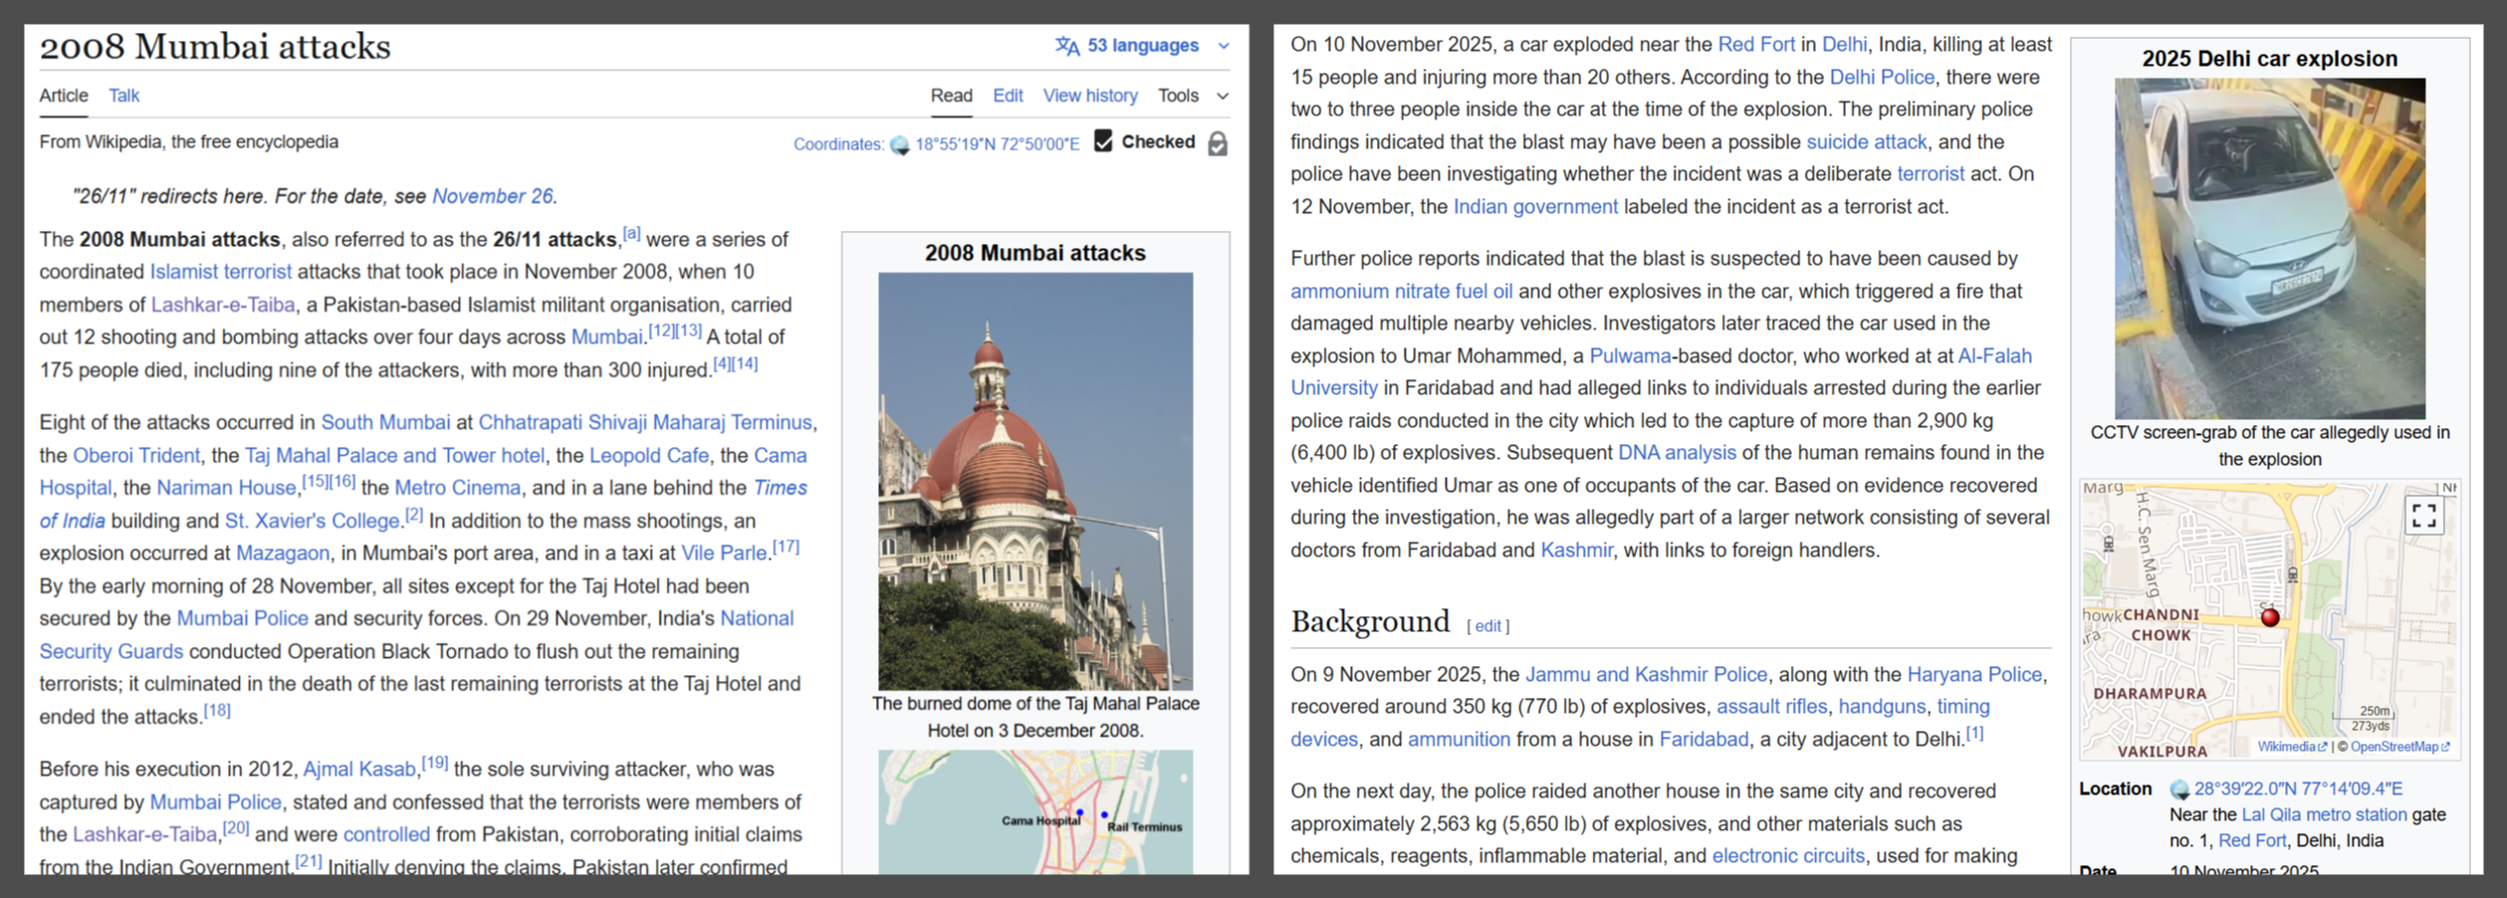Image resolution: width=2507 pixels, height=898 pixels.
Task: Open the View history tab
Action: [1089, 96]
